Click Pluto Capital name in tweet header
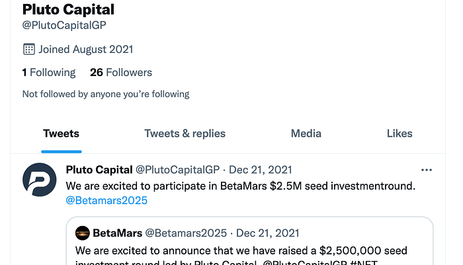Screen dimensions: 463x265 coord(99,170)
